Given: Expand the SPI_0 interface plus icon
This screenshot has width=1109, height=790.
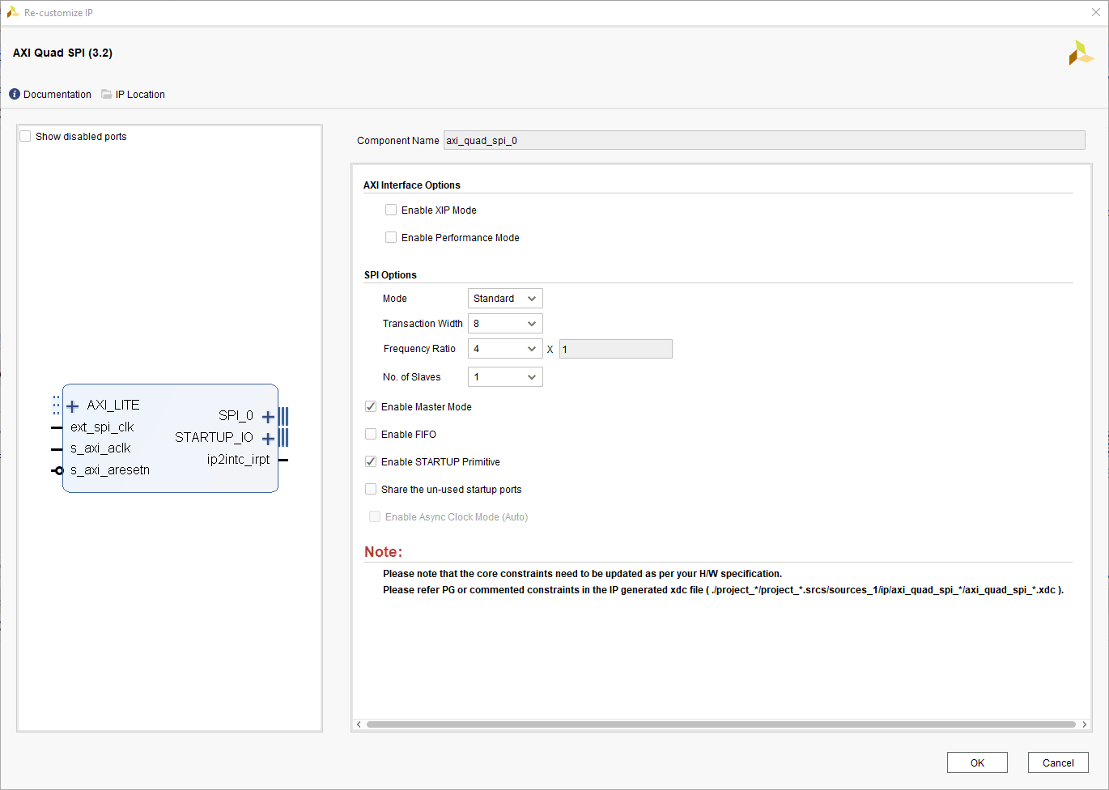Looking at the screenshot, I should (268, 417).
